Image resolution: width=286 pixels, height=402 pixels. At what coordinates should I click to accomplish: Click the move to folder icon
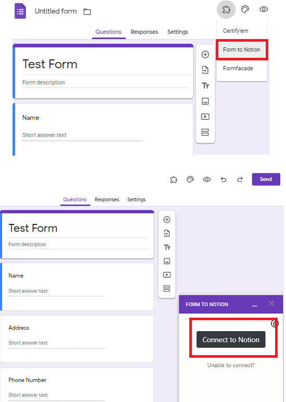[87, 11]
